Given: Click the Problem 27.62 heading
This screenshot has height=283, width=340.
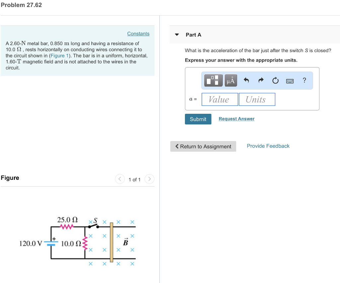Looking at the screenshot, I should click(21, 5).
